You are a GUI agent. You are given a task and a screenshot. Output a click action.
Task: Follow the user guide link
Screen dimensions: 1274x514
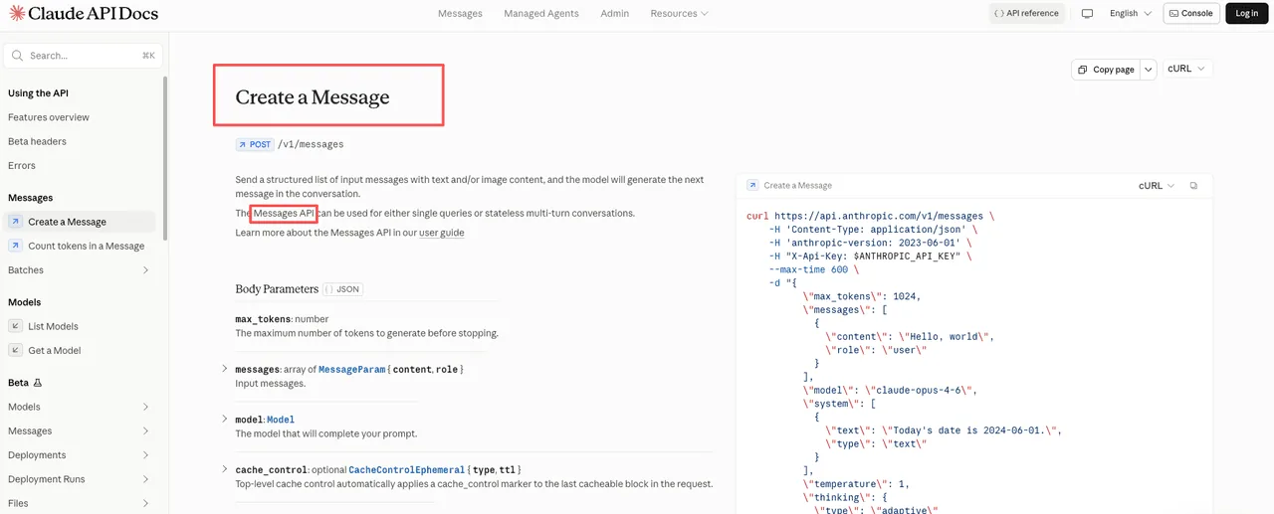(441, 233)
